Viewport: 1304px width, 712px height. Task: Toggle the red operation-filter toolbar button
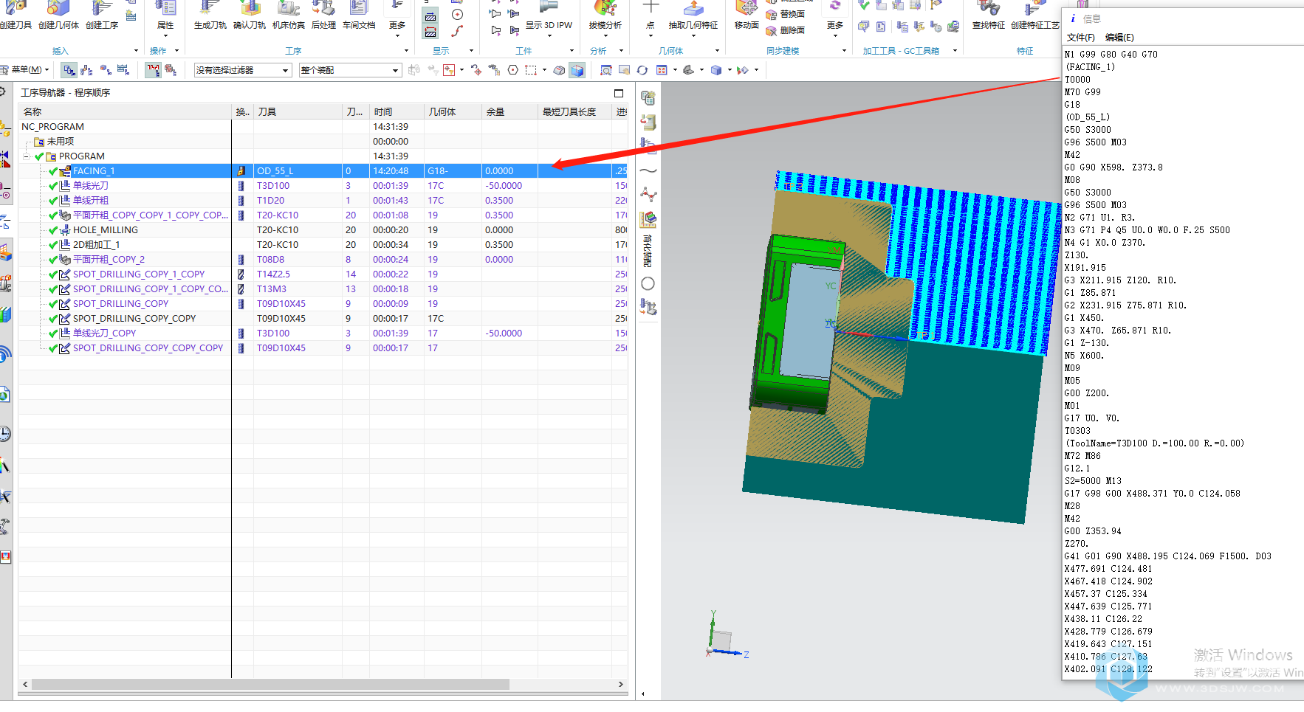(x=153, y=70)
